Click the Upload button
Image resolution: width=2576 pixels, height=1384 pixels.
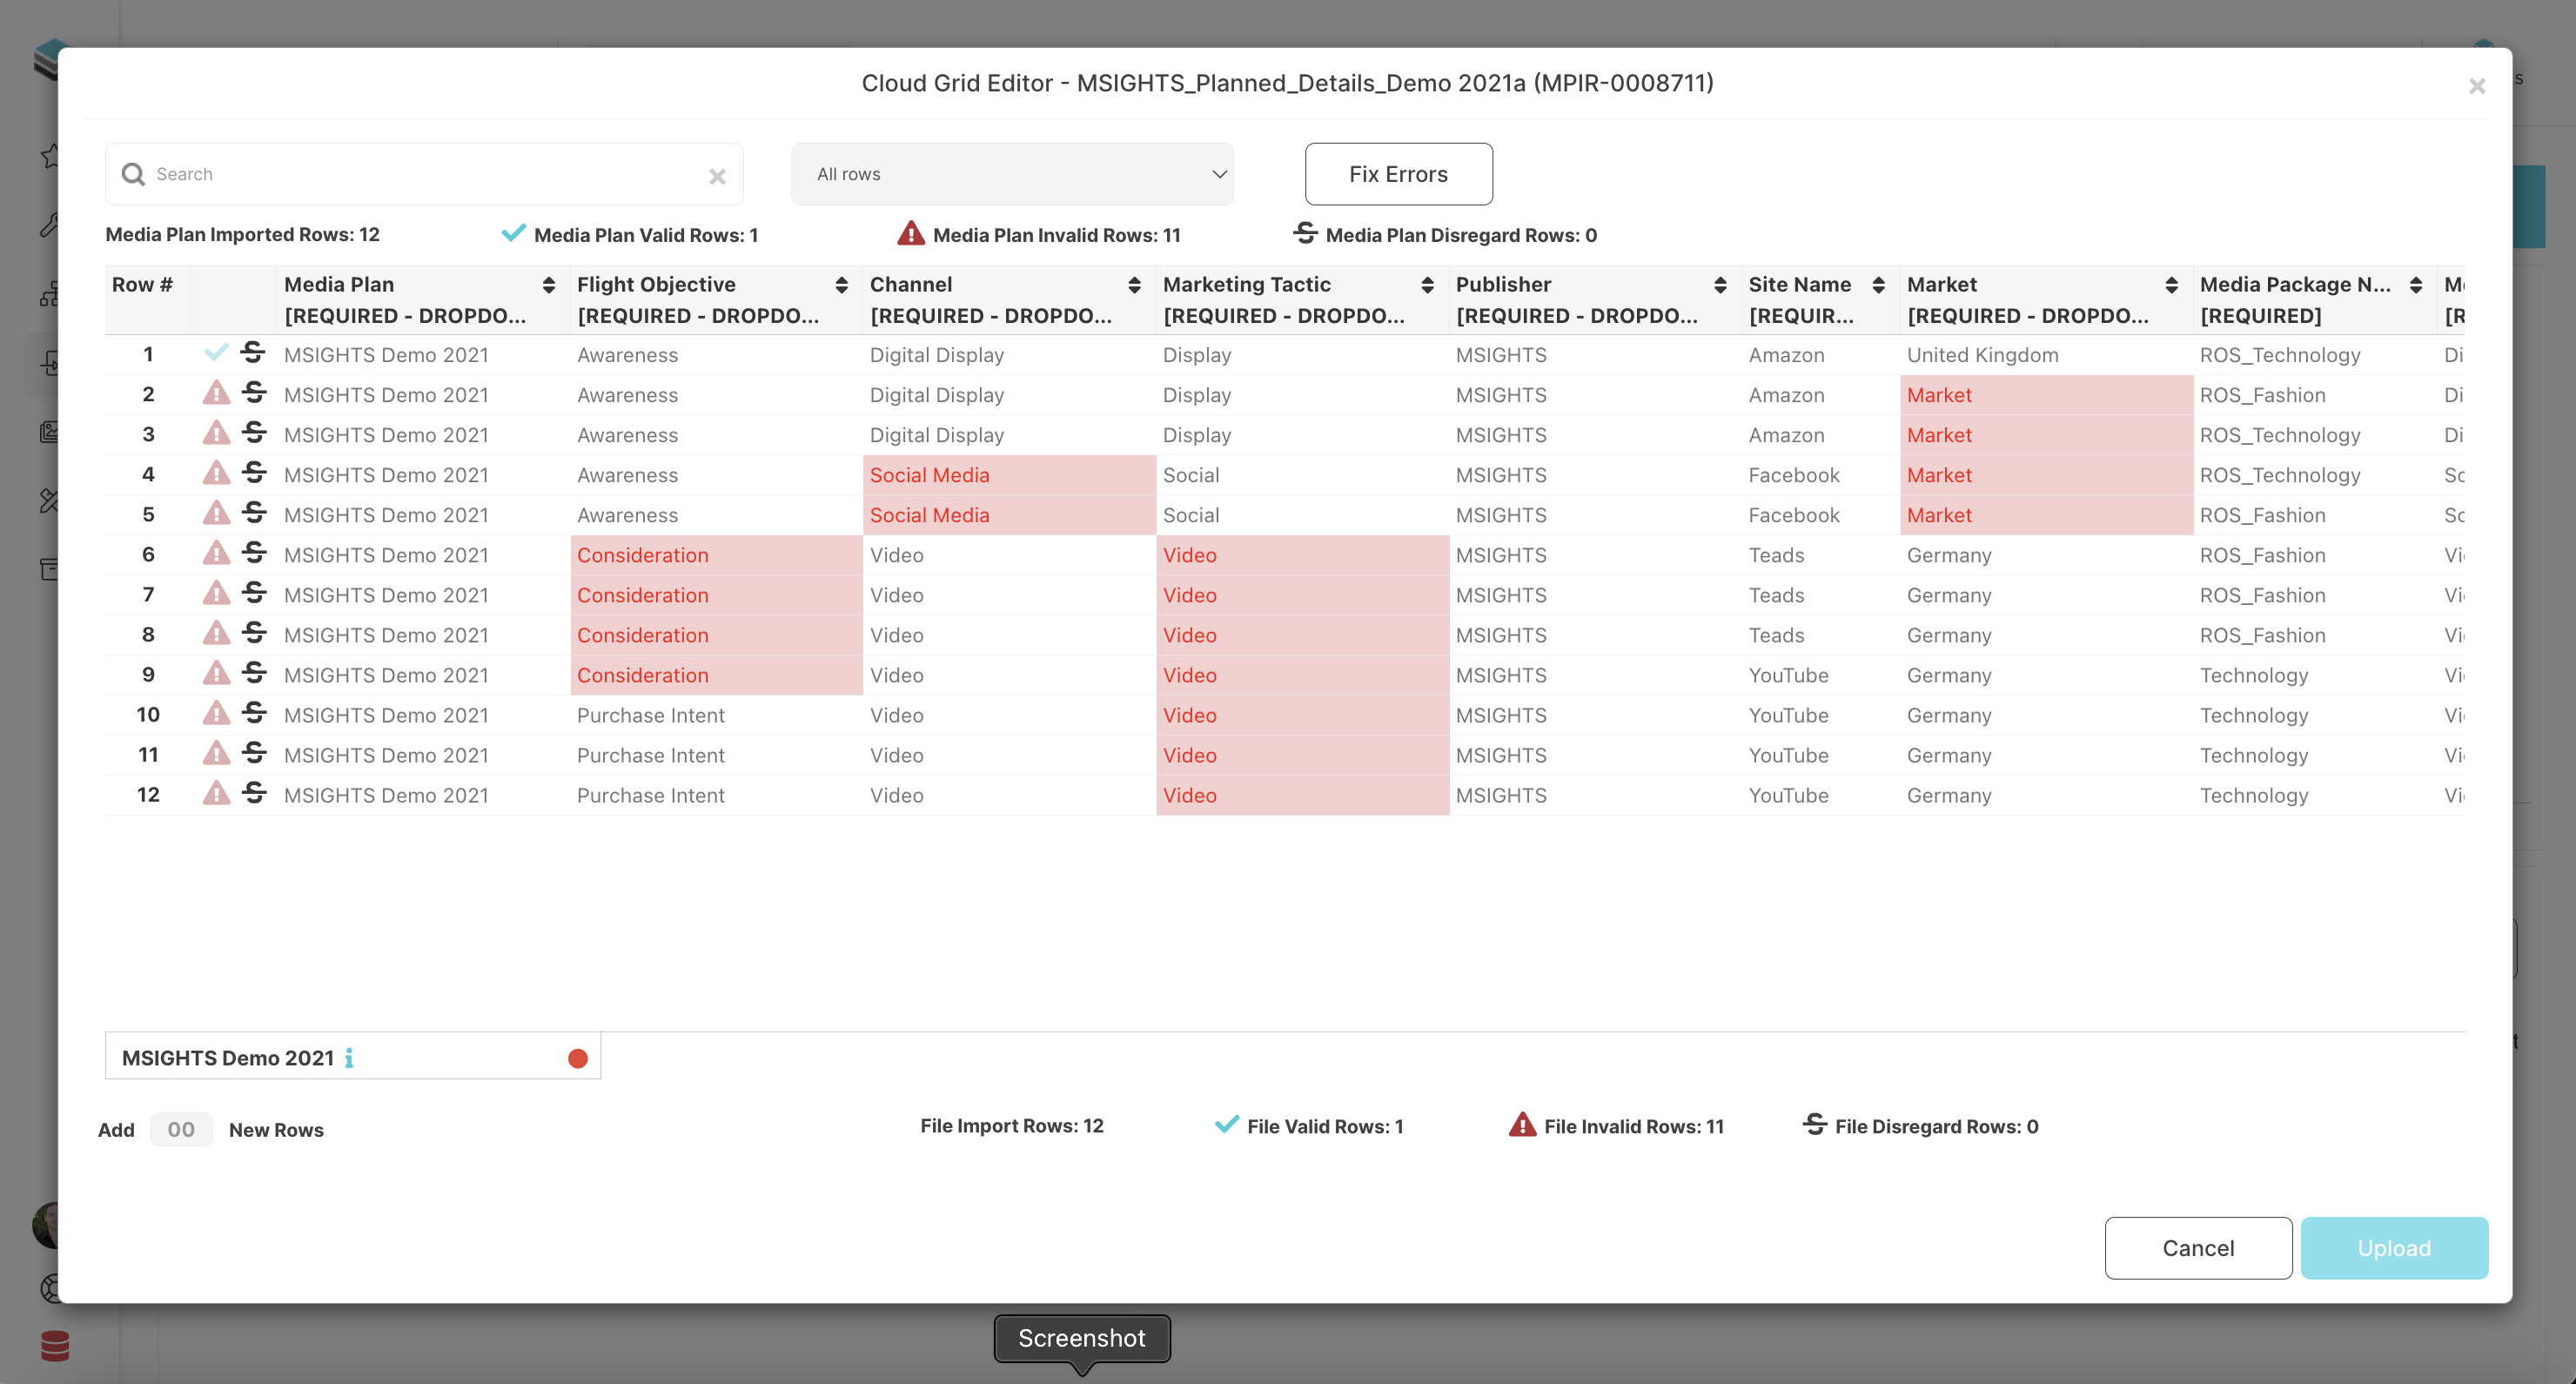2394,1247
